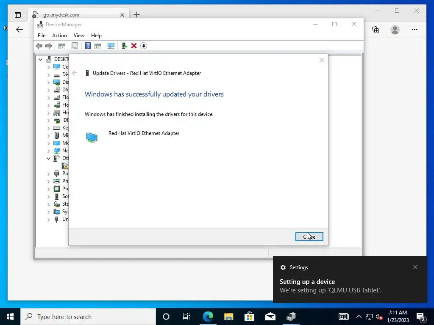Click the blue Help question-mark toolbar icon
Image resolution: width=434 pixels, height=325 pixels.
pyautogui.click(x=88, y=46)
